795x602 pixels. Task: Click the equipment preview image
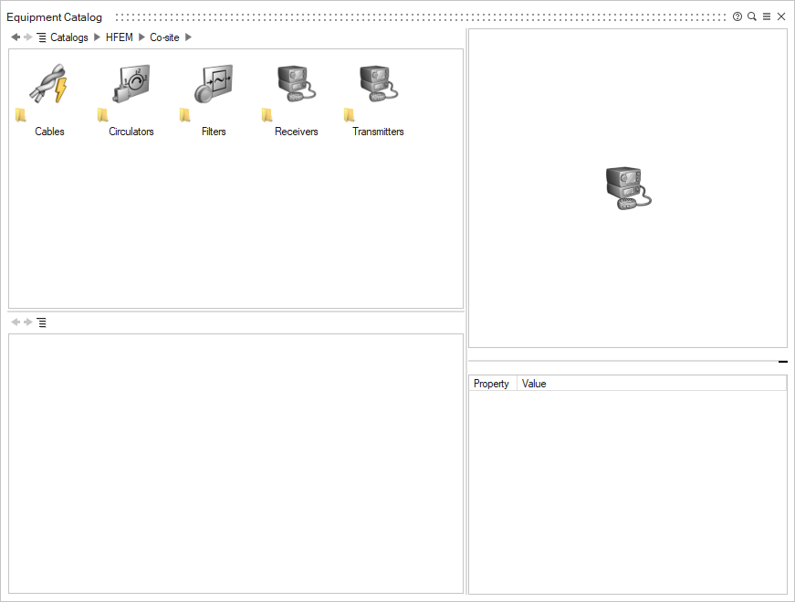tap(629, 188)
